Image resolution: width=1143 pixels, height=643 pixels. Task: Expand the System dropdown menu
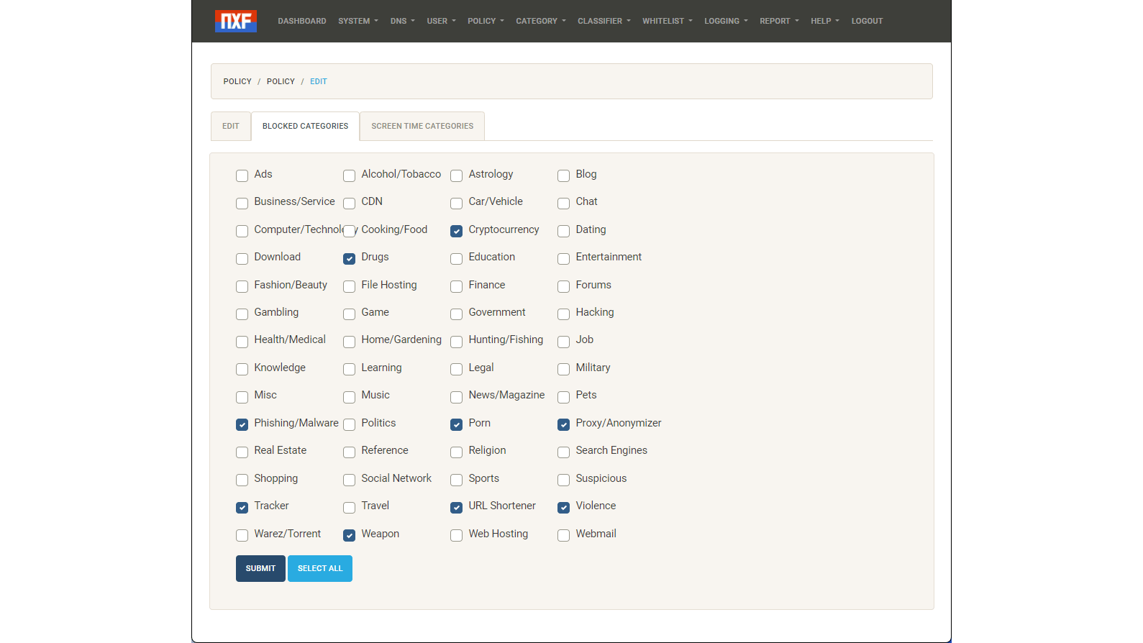coord(358,22)
